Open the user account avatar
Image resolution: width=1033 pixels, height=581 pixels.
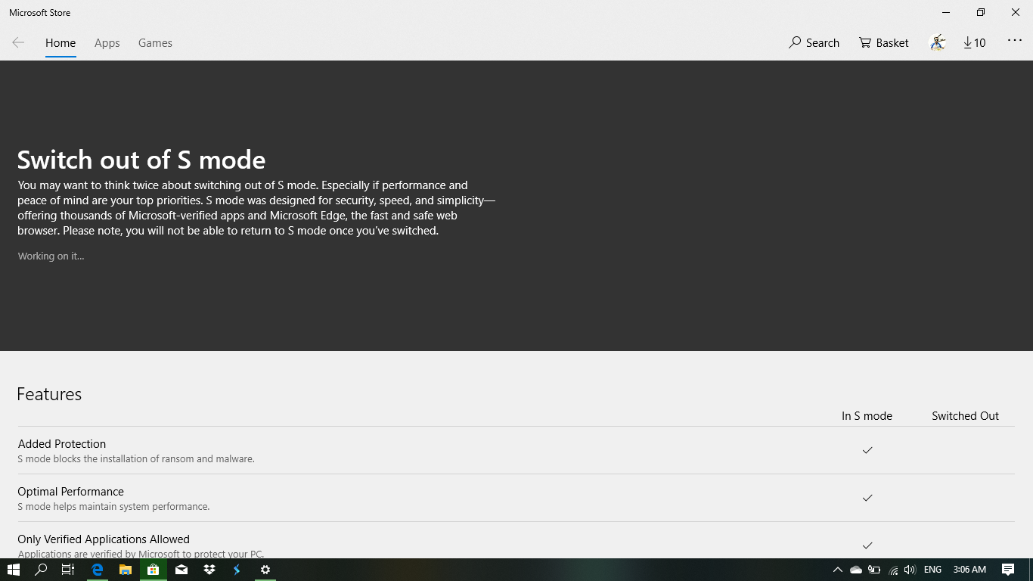coord(938,43)
